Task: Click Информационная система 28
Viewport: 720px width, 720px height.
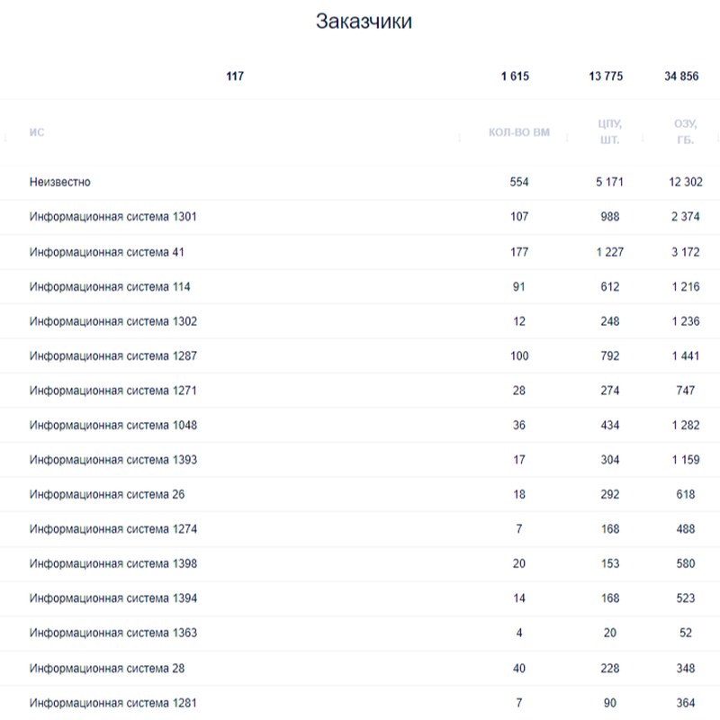Action: [x=107, y=668]
